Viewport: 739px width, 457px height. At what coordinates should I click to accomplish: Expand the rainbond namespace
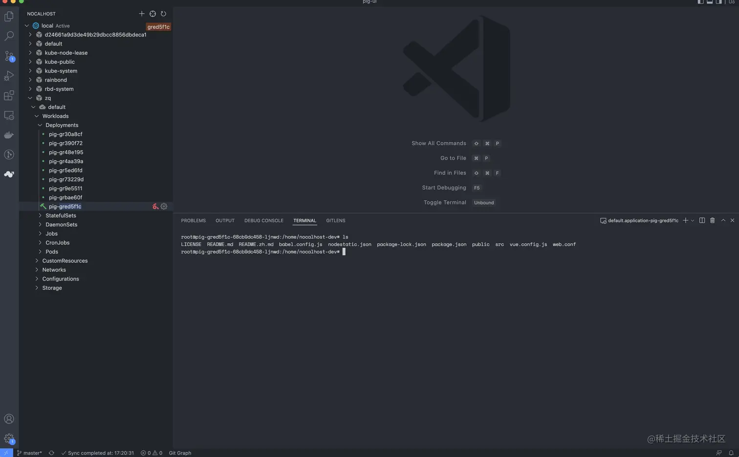pyautogui.click(x=30, y=79)
